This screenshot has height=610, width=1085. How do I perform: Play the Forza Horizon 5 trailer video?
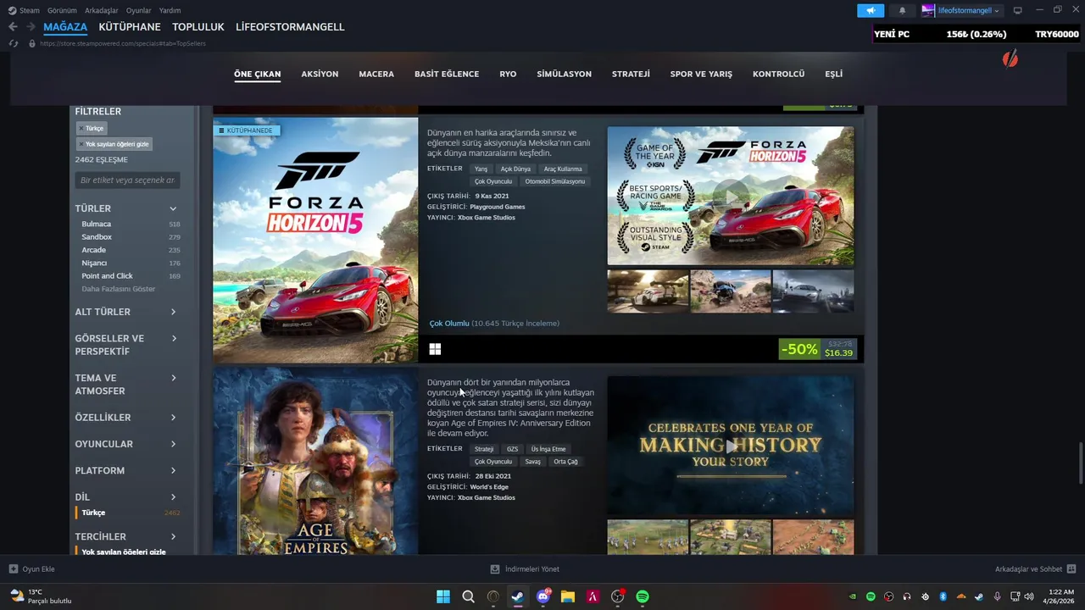(x=731, y=196)
